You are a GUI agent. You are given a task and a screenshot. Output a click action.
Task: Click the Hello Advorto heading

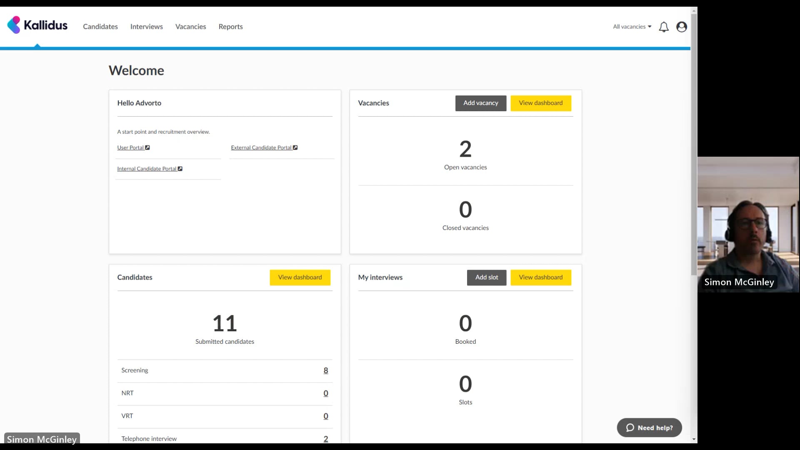(x=139, y=103)
